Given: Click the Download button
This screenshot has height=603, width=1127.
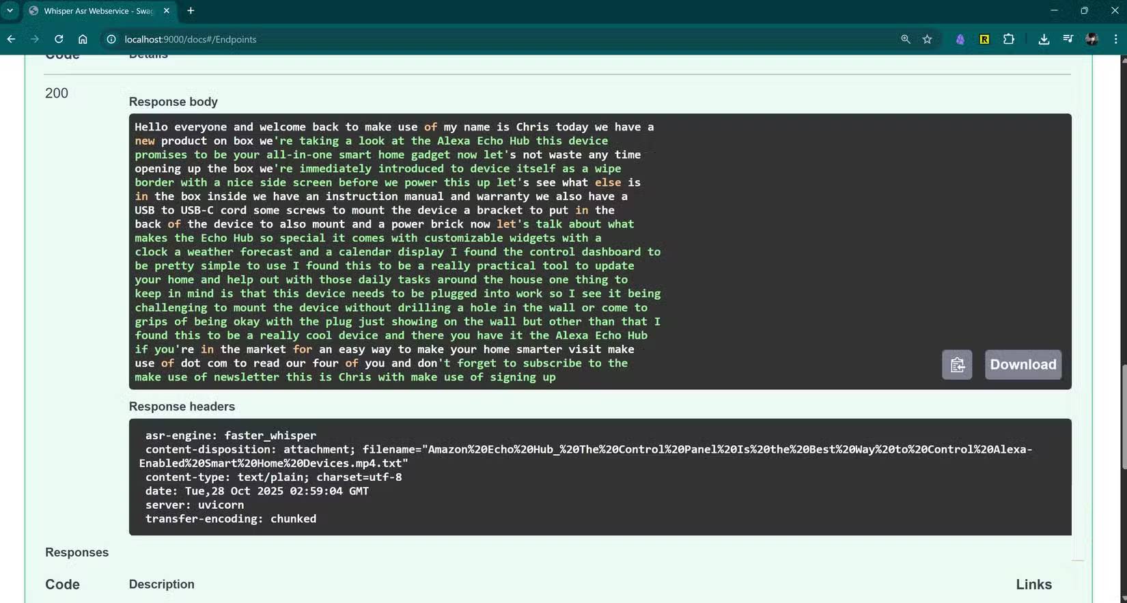Looking at the screenshot, I should coord(1023,365).
